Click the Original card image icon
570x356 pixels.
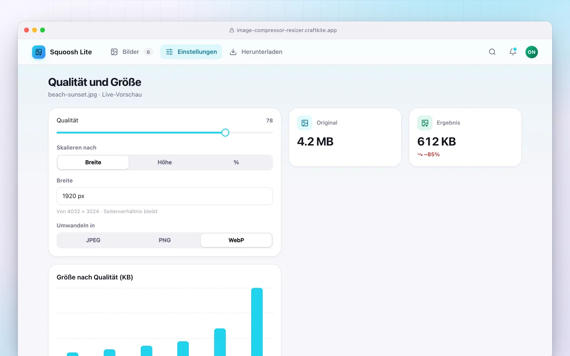pyautogui.click(x=305, y=123)
